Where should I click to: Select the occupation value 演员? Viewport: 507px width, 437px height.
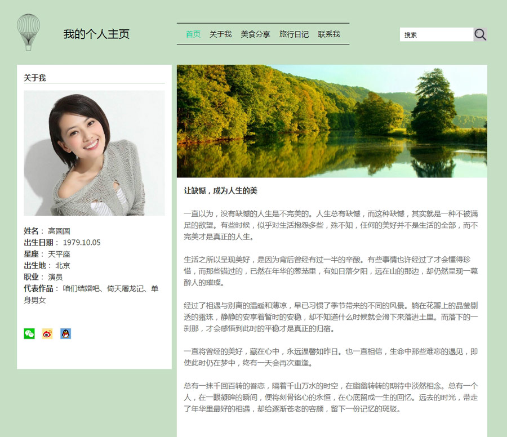click(55, 277)
